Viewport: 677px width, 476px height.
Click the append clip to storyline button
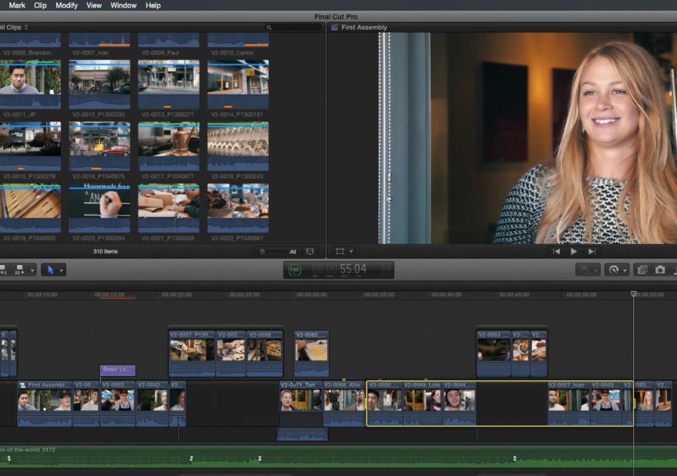(x=19, y=270)
